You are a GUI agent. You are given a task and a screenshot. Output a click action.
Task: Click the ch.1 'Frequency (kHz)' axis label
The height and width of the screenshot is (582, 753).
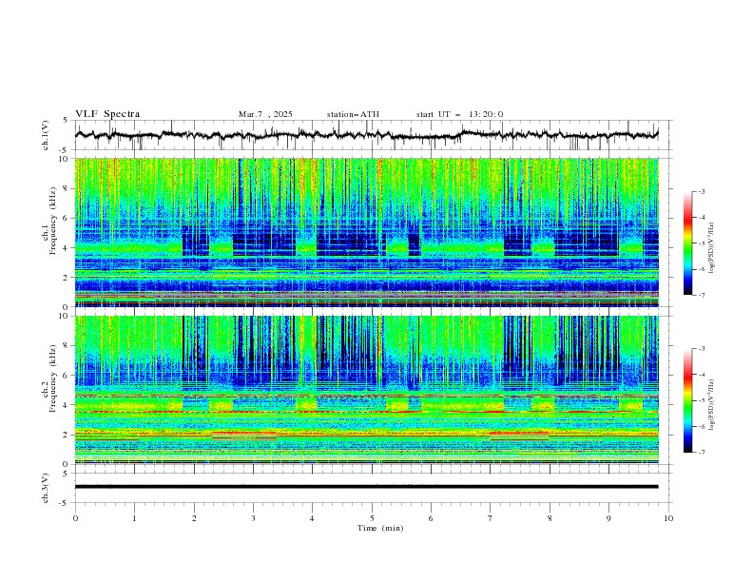point(53,221)
